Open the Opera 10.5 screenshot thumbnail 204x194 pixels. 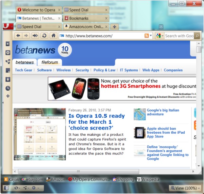tap(40, 134)
